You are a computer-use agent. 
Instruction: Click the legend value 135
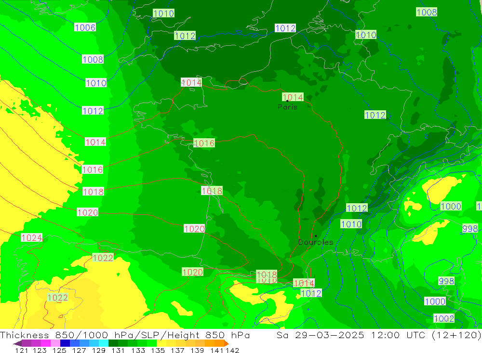(158, 350)
